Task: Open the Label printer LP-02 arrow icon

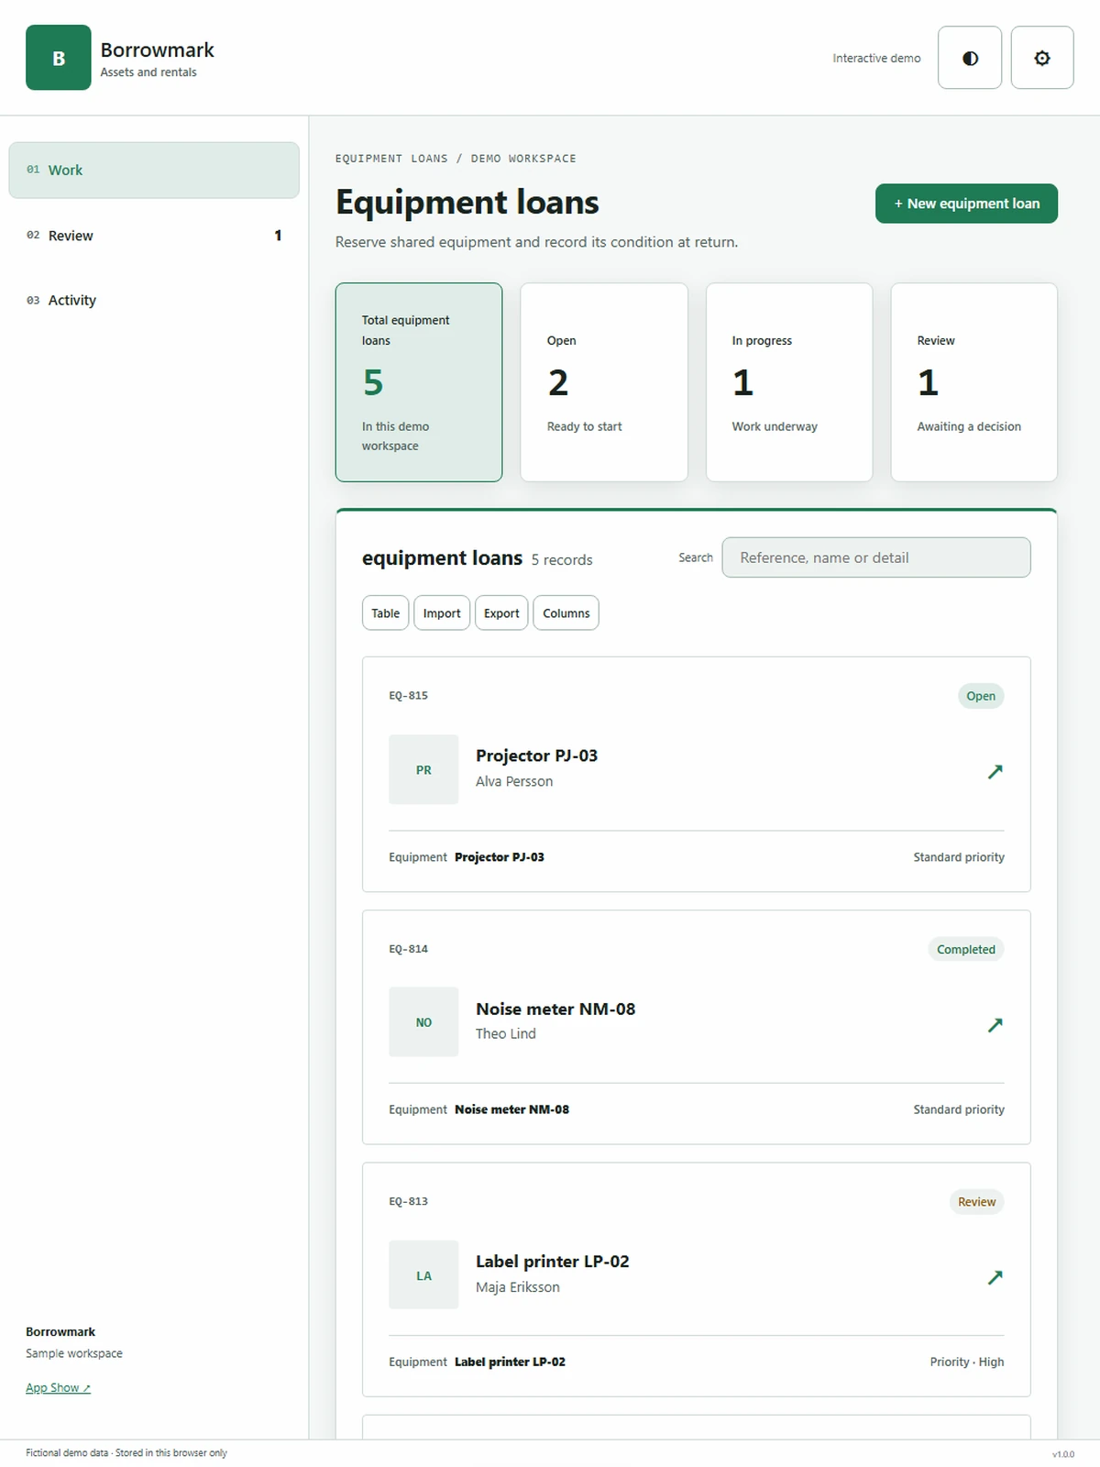Action: tap(995, 1276)
